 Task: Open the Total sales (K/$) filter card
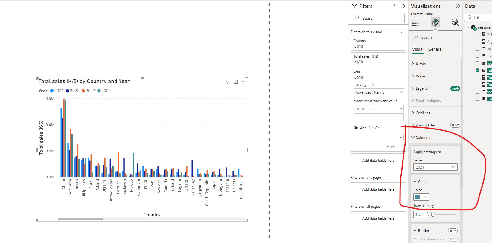click(x=378, y=59)
